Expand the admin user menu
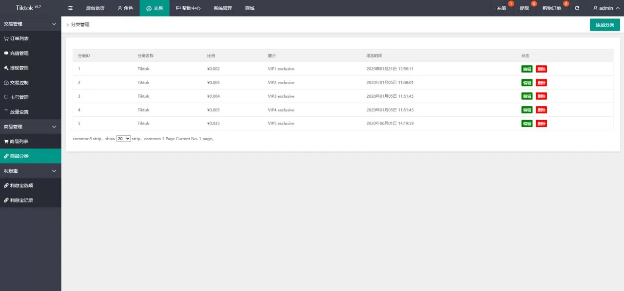This screenshot has height=291, width=624. tap(606, 8)
